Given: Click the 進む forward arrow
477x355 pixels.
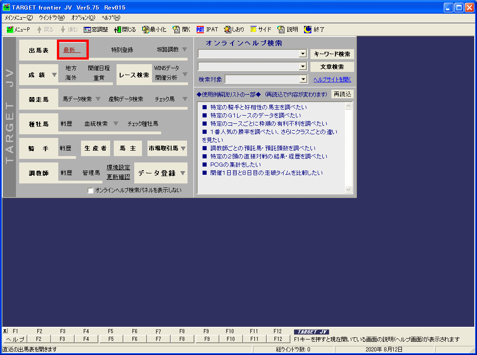Looking at the screenshot, I should pos(69,30).
